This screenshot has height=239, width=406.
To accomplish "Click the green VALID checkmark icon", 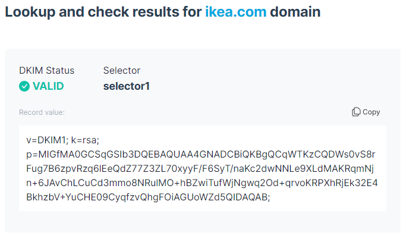I will point(24,86).
